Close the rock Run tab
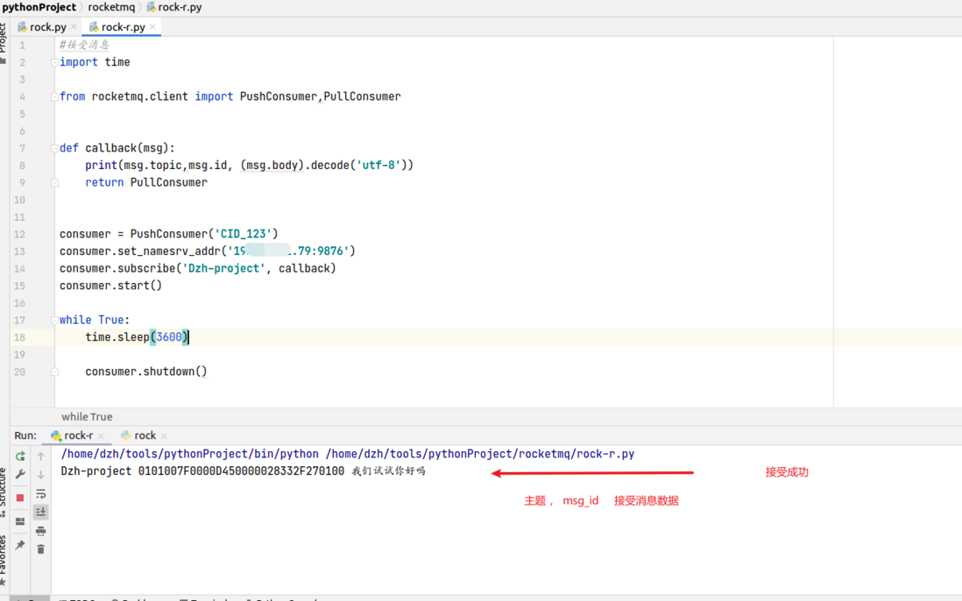962x601 pixels. [x=164, y=436]
